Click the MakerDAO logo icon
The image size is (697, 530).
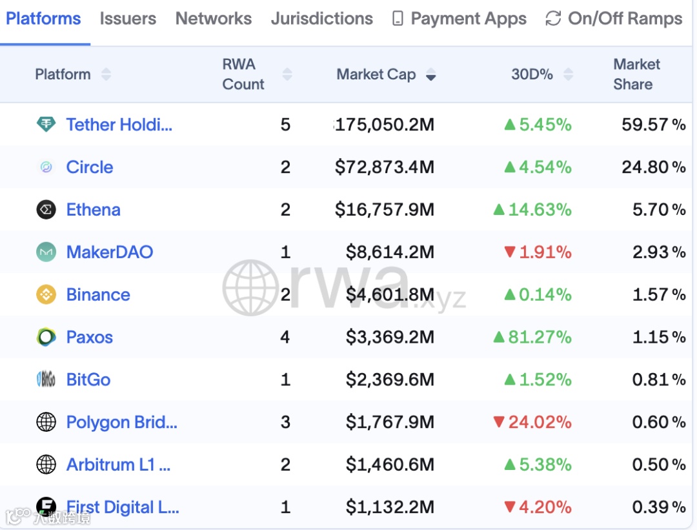46,252
